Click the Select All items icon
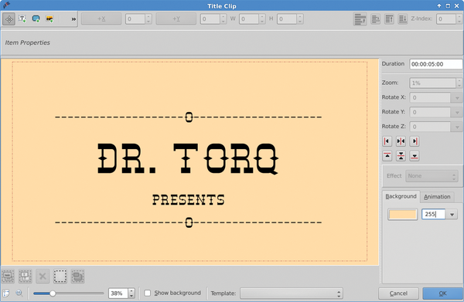464x302 pixels. point(60,277)
